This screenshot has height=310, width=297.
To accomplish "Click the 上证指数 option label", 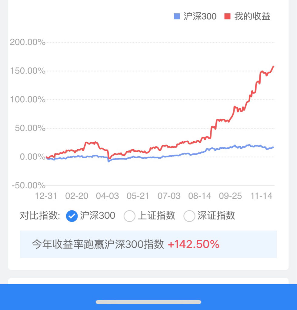I will [156, 216].
